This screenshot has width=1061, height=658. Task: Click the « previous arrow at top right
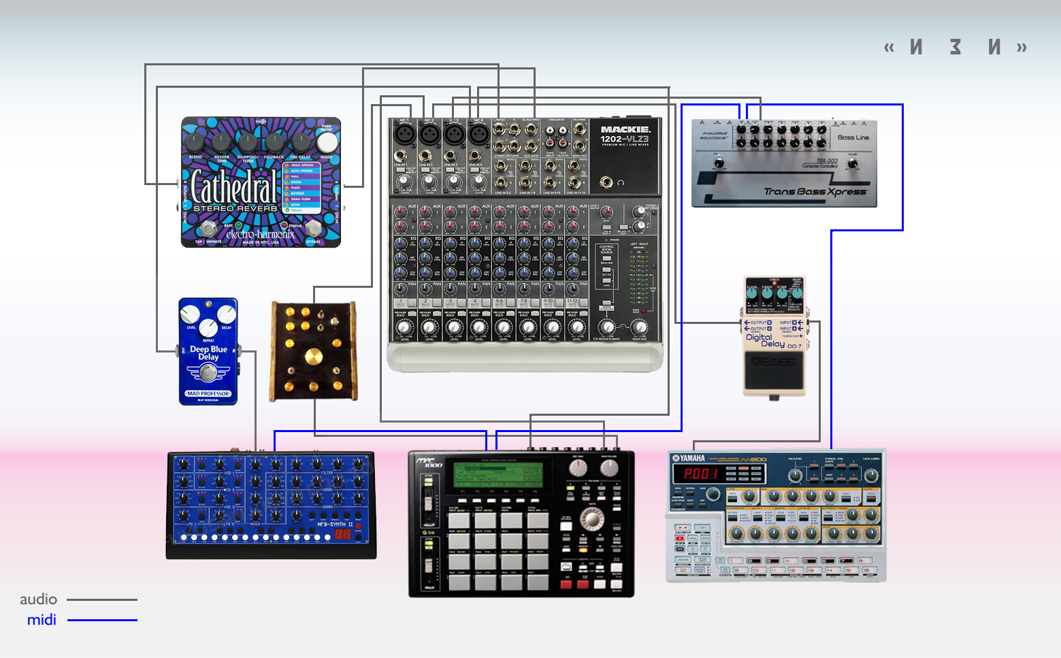(889, 48)
